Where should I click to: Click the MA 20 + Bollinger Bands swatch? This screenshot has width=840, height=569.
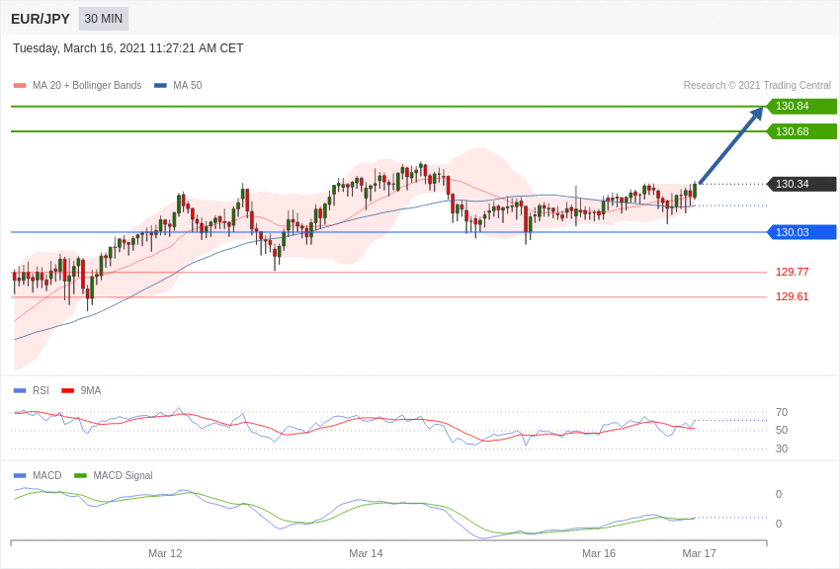[x=20, y=85]
